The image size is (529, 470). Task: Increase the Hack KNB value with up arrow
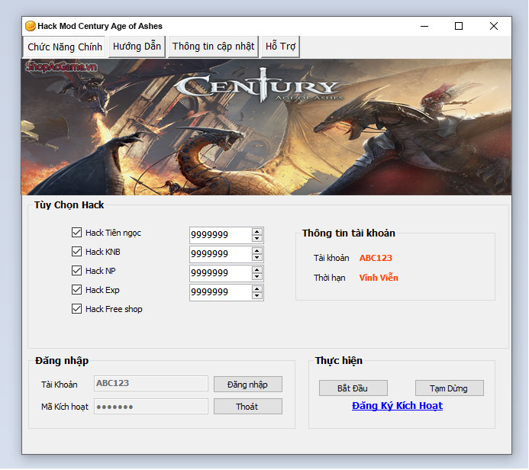(257, 251)
